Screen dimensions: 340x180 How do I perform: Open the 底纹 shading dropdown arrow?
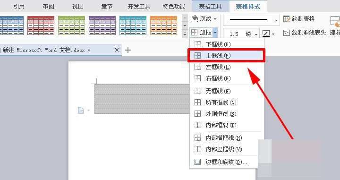pos(215,19)
